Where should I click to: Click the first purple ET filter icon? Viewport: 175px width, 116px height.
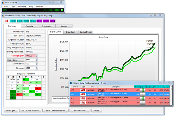(x=39, y=21)
